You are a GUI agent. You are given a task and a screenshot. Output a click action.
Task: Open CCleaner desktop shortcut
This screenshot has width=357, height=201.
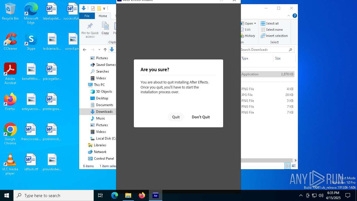[x=10, y=42]
